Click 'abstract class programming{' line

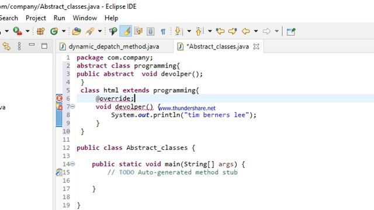click(x=129, y=66)
